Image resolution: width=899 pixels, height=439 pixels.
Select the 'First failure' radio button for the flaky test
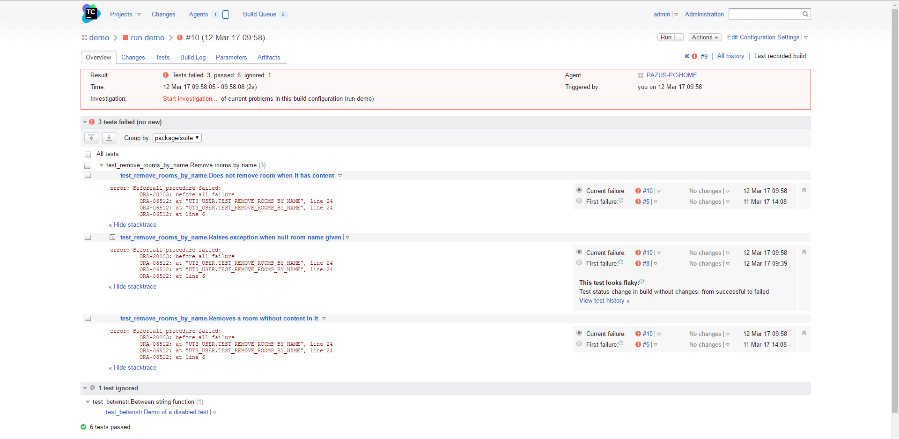(579, 263)
